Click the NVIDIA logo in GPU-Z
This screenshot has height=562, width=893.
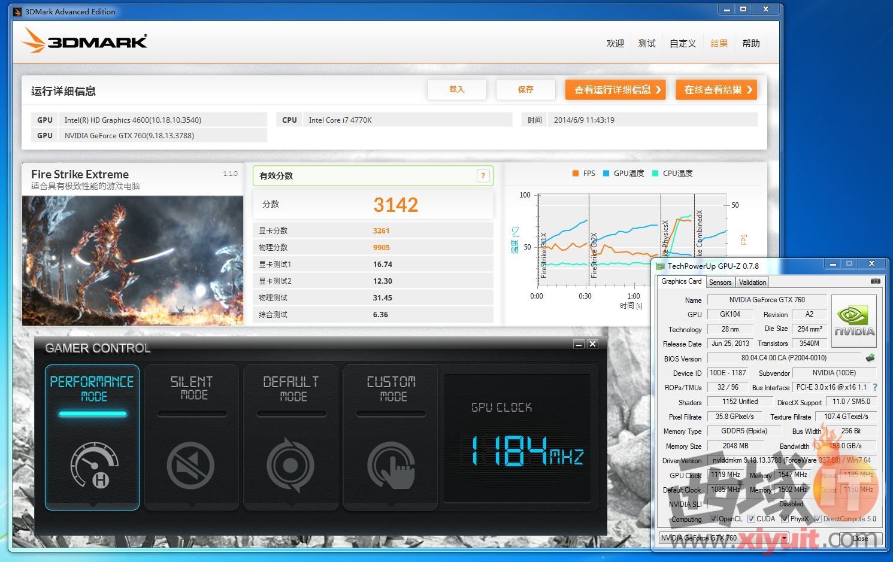coord(855,321)
